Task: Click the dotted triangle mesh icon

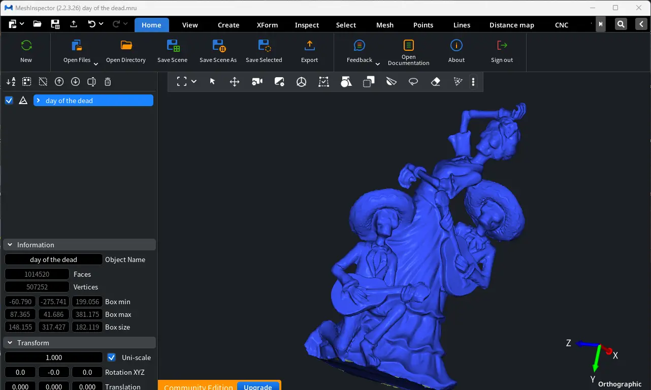Action: pos(458,81)
